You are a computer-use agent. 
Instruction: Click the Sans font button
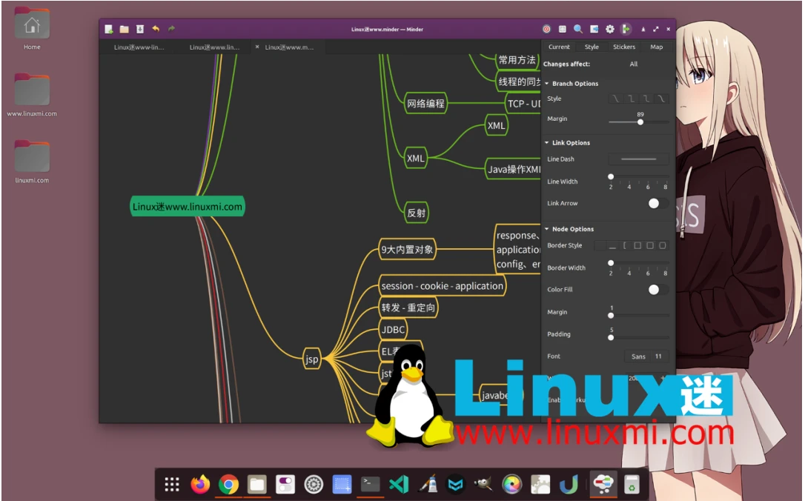[639, 356]
